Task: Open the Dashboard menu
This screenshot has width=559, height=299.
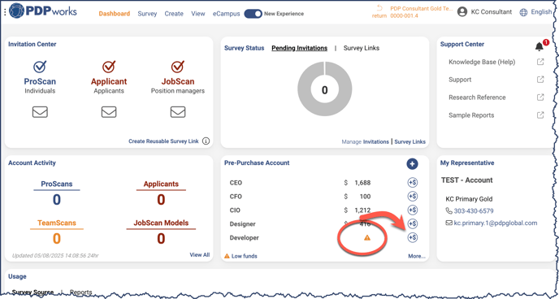Action: point(114,14)
